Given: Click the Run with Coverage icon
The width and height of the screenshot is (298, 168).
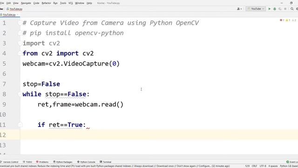Looking at the screenshot, I should (280, 9).
